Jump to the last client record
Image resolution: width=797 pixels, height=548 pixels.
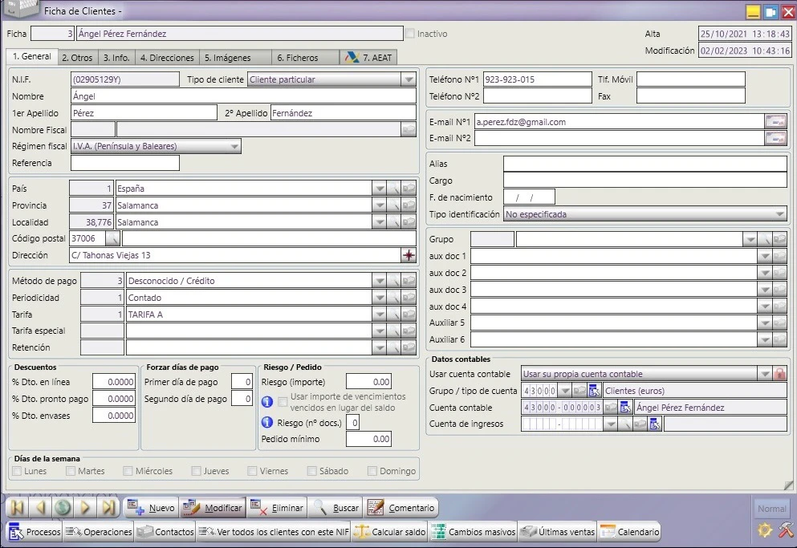108,507
